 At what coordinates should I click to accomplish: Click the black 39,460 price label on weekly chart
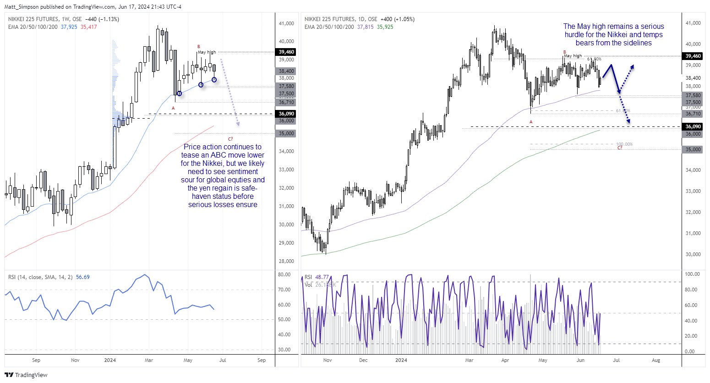pyautogui.click(x=286, y=52)
